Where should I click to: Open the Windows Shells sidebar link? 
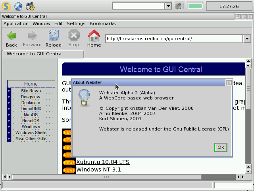(x=31, y=133)
